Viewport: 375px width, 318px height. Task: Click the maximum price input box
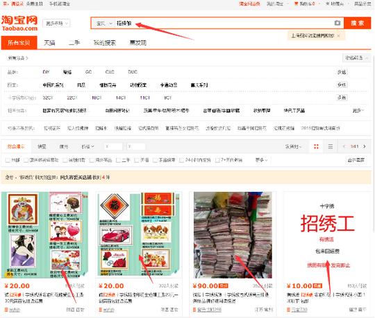(136, 146)
